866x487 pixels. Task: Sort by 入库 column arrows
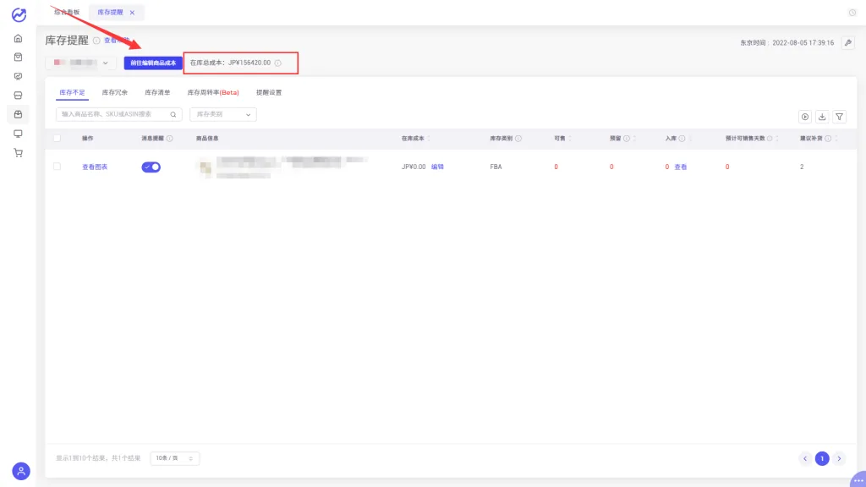(x=690, y=139)
